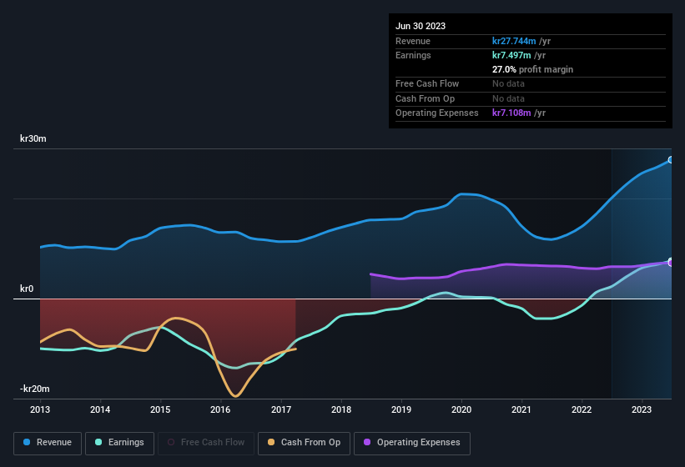685x467 pixels.
Task: Click the kr30m y-axis label
Action: [x=33, y=138]
